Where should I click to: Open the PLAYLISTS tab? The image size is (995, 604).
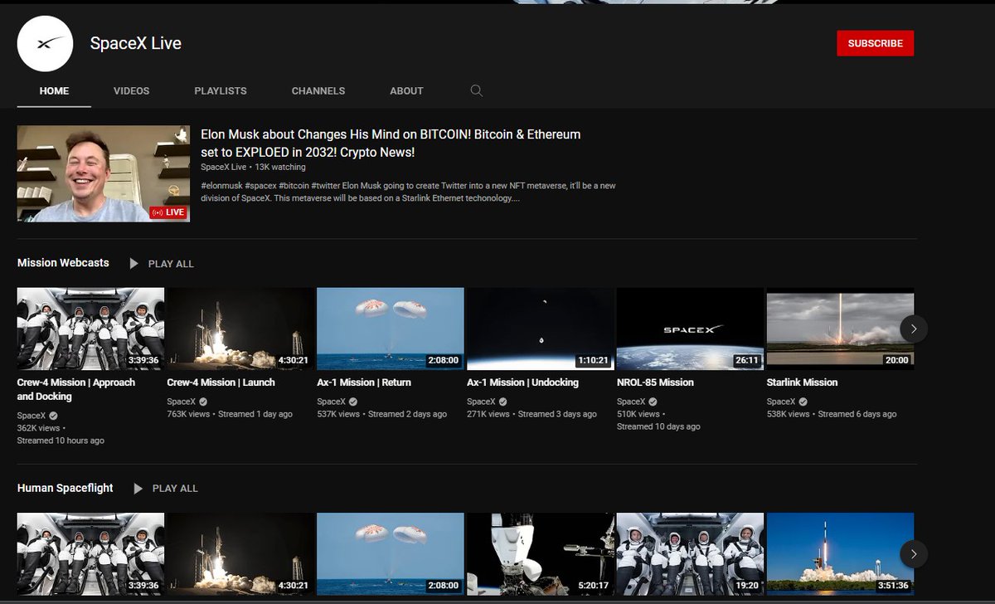point(221,90)
